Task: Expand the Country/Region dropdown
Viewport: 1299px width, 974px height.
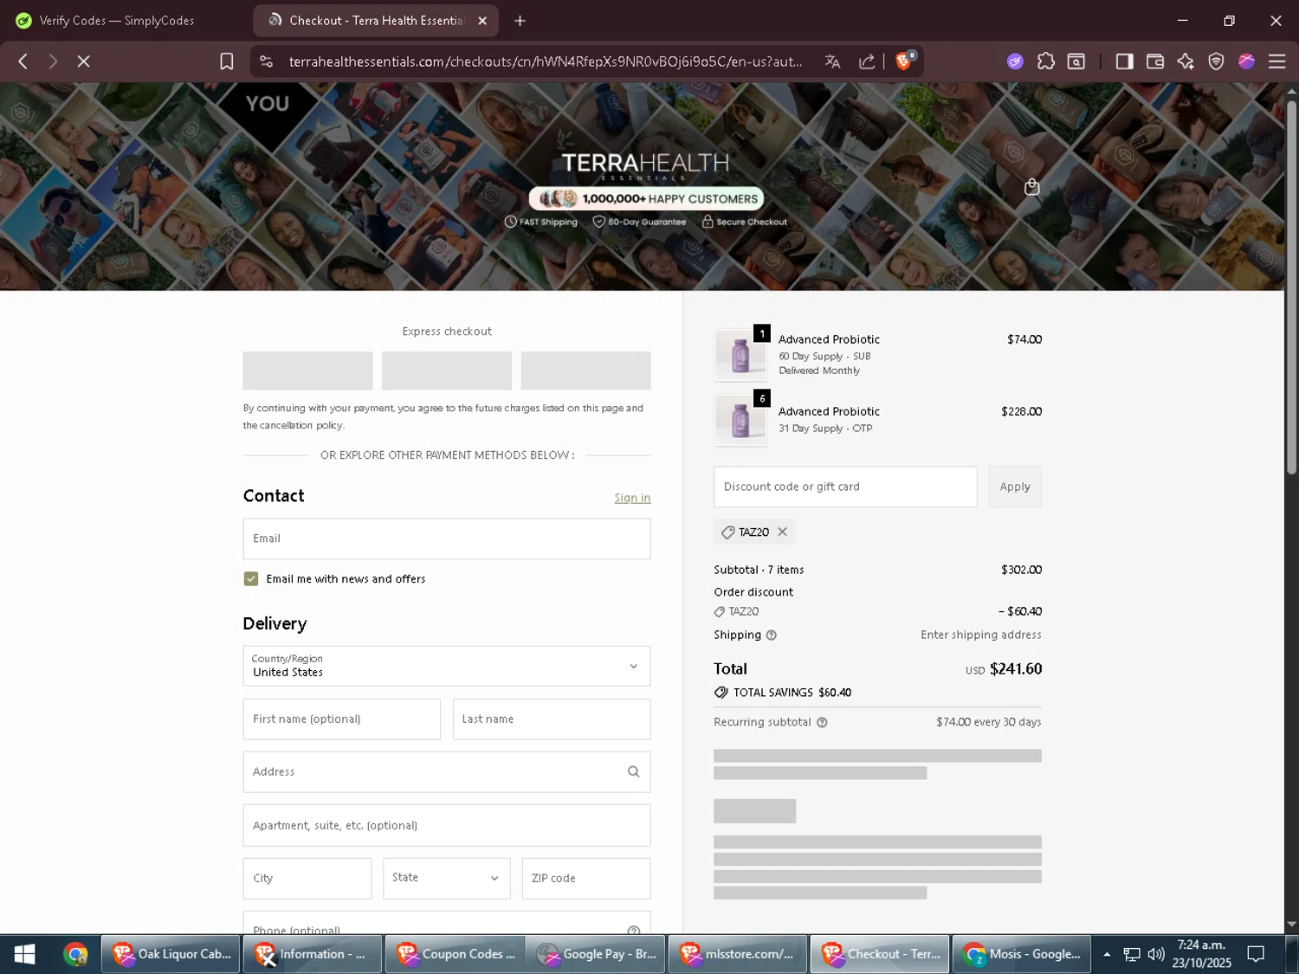Action: 447,666
